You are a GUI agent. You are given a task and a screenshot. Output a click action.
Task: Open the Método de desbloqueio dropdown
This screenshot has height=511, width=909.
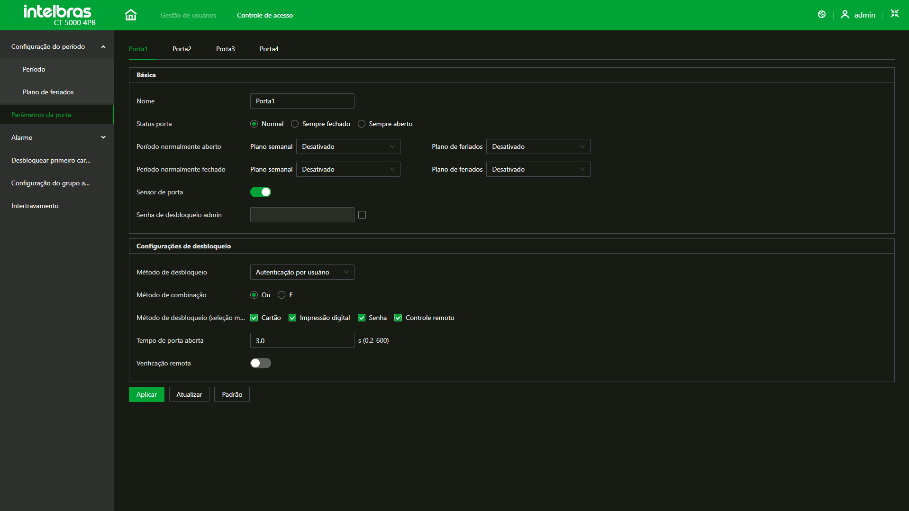pos(302,272)
